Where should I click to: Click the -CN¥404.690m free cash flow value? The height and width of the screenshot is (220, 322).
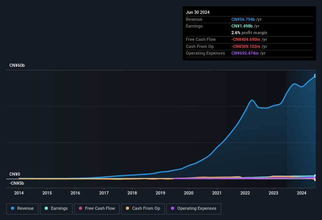246,39
